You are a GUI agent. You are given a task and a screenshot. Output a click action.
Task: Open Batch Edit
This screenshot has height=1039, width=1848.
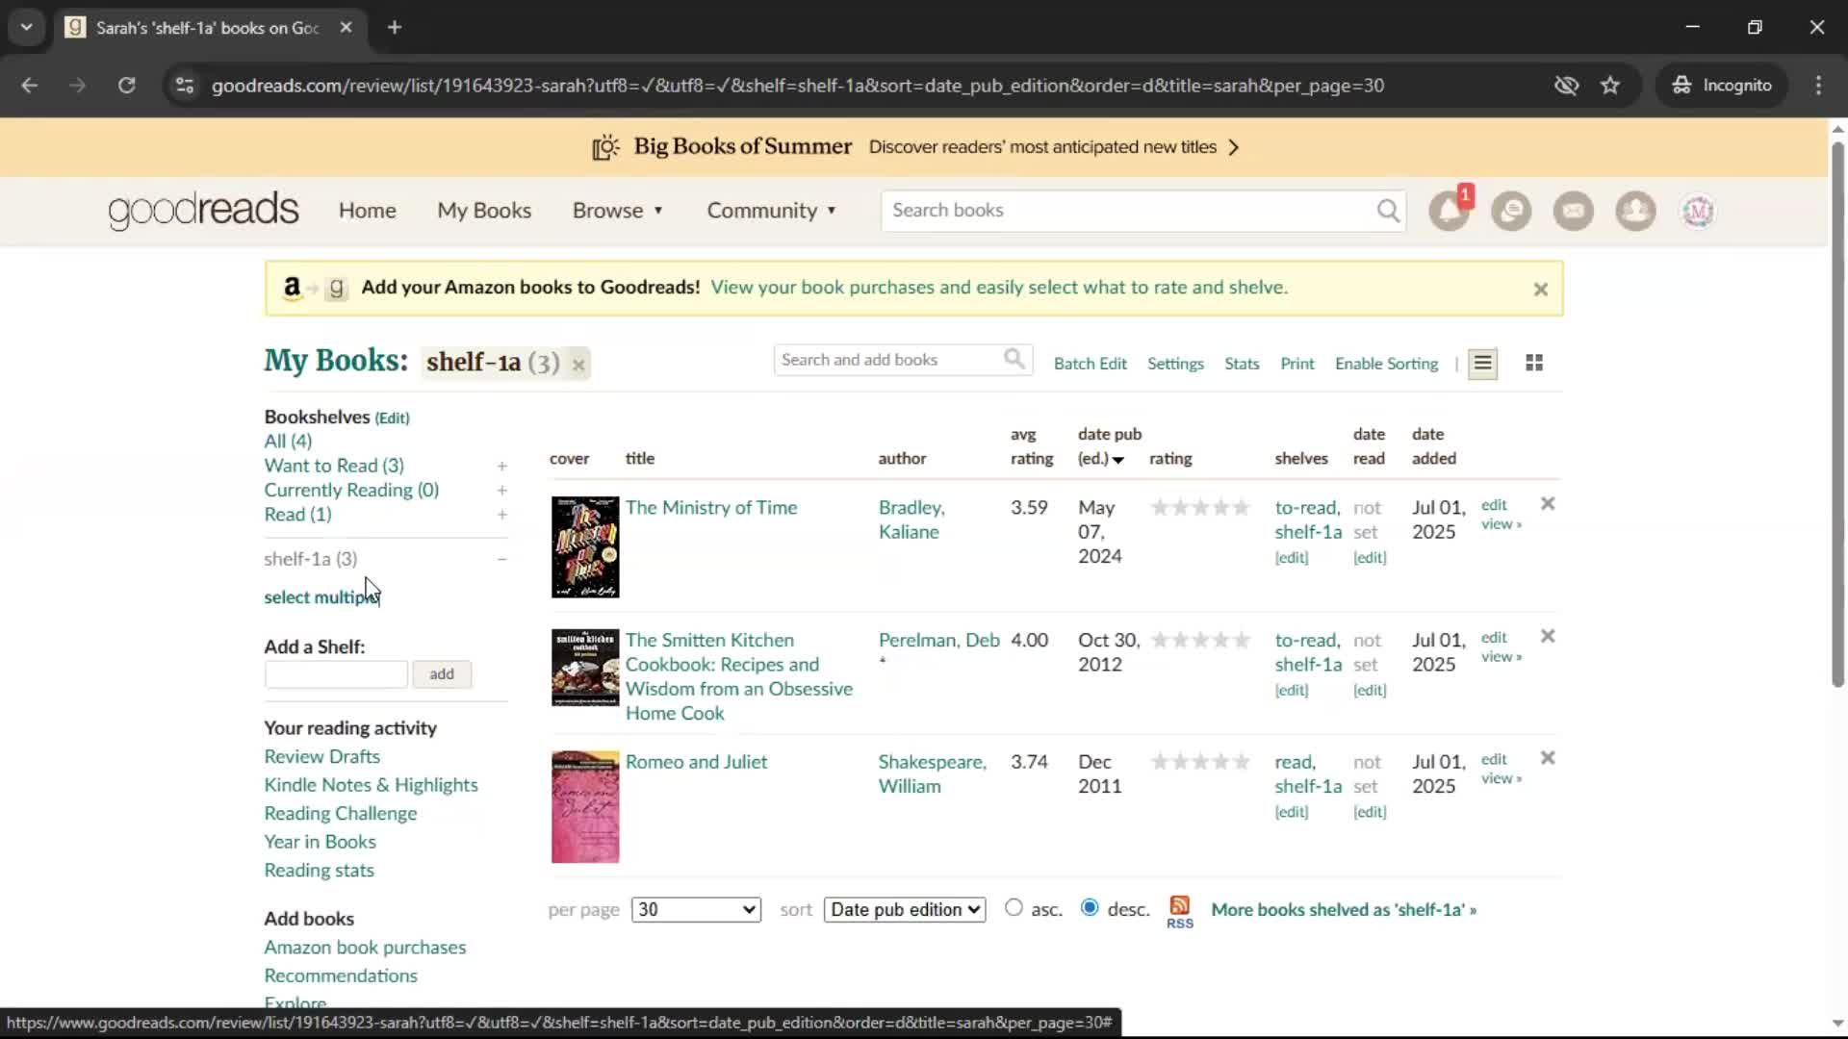[x=1090, y=364]
